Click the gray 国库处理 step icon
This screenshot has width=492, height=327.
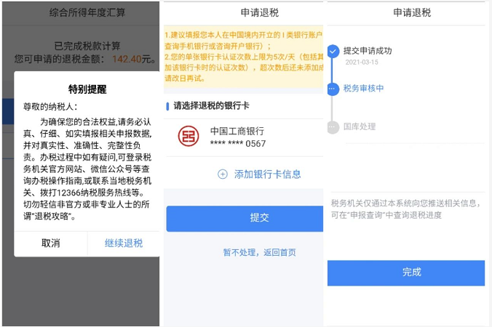point(333,127)
